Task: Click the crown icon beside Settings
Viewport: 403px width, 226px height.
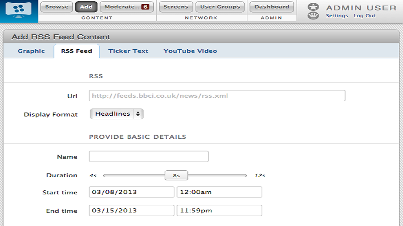Action: 313,16
